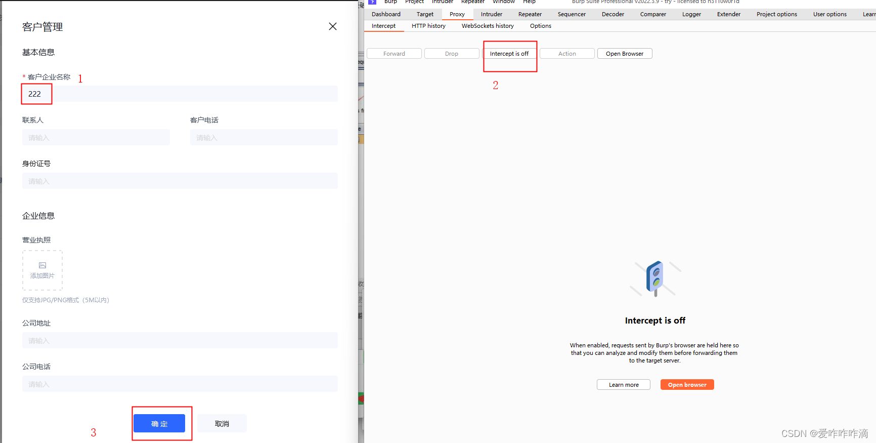
Task: Switch to the Intruder tab
Action: point(492,14)
